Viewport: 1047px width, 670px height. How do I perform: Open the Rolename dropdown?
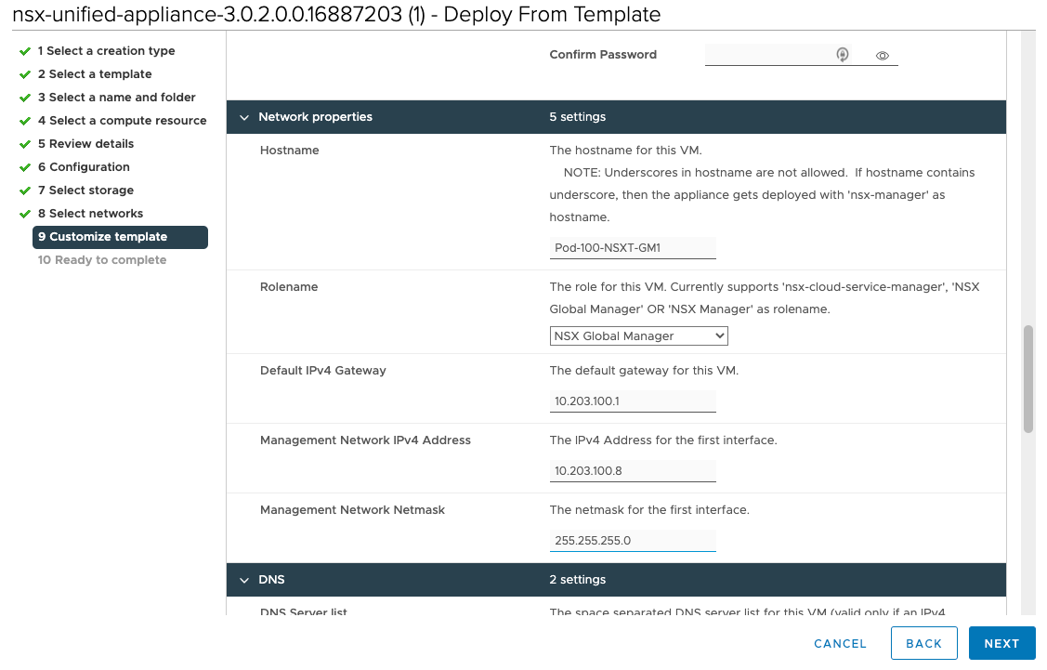[x=638, y=335]
